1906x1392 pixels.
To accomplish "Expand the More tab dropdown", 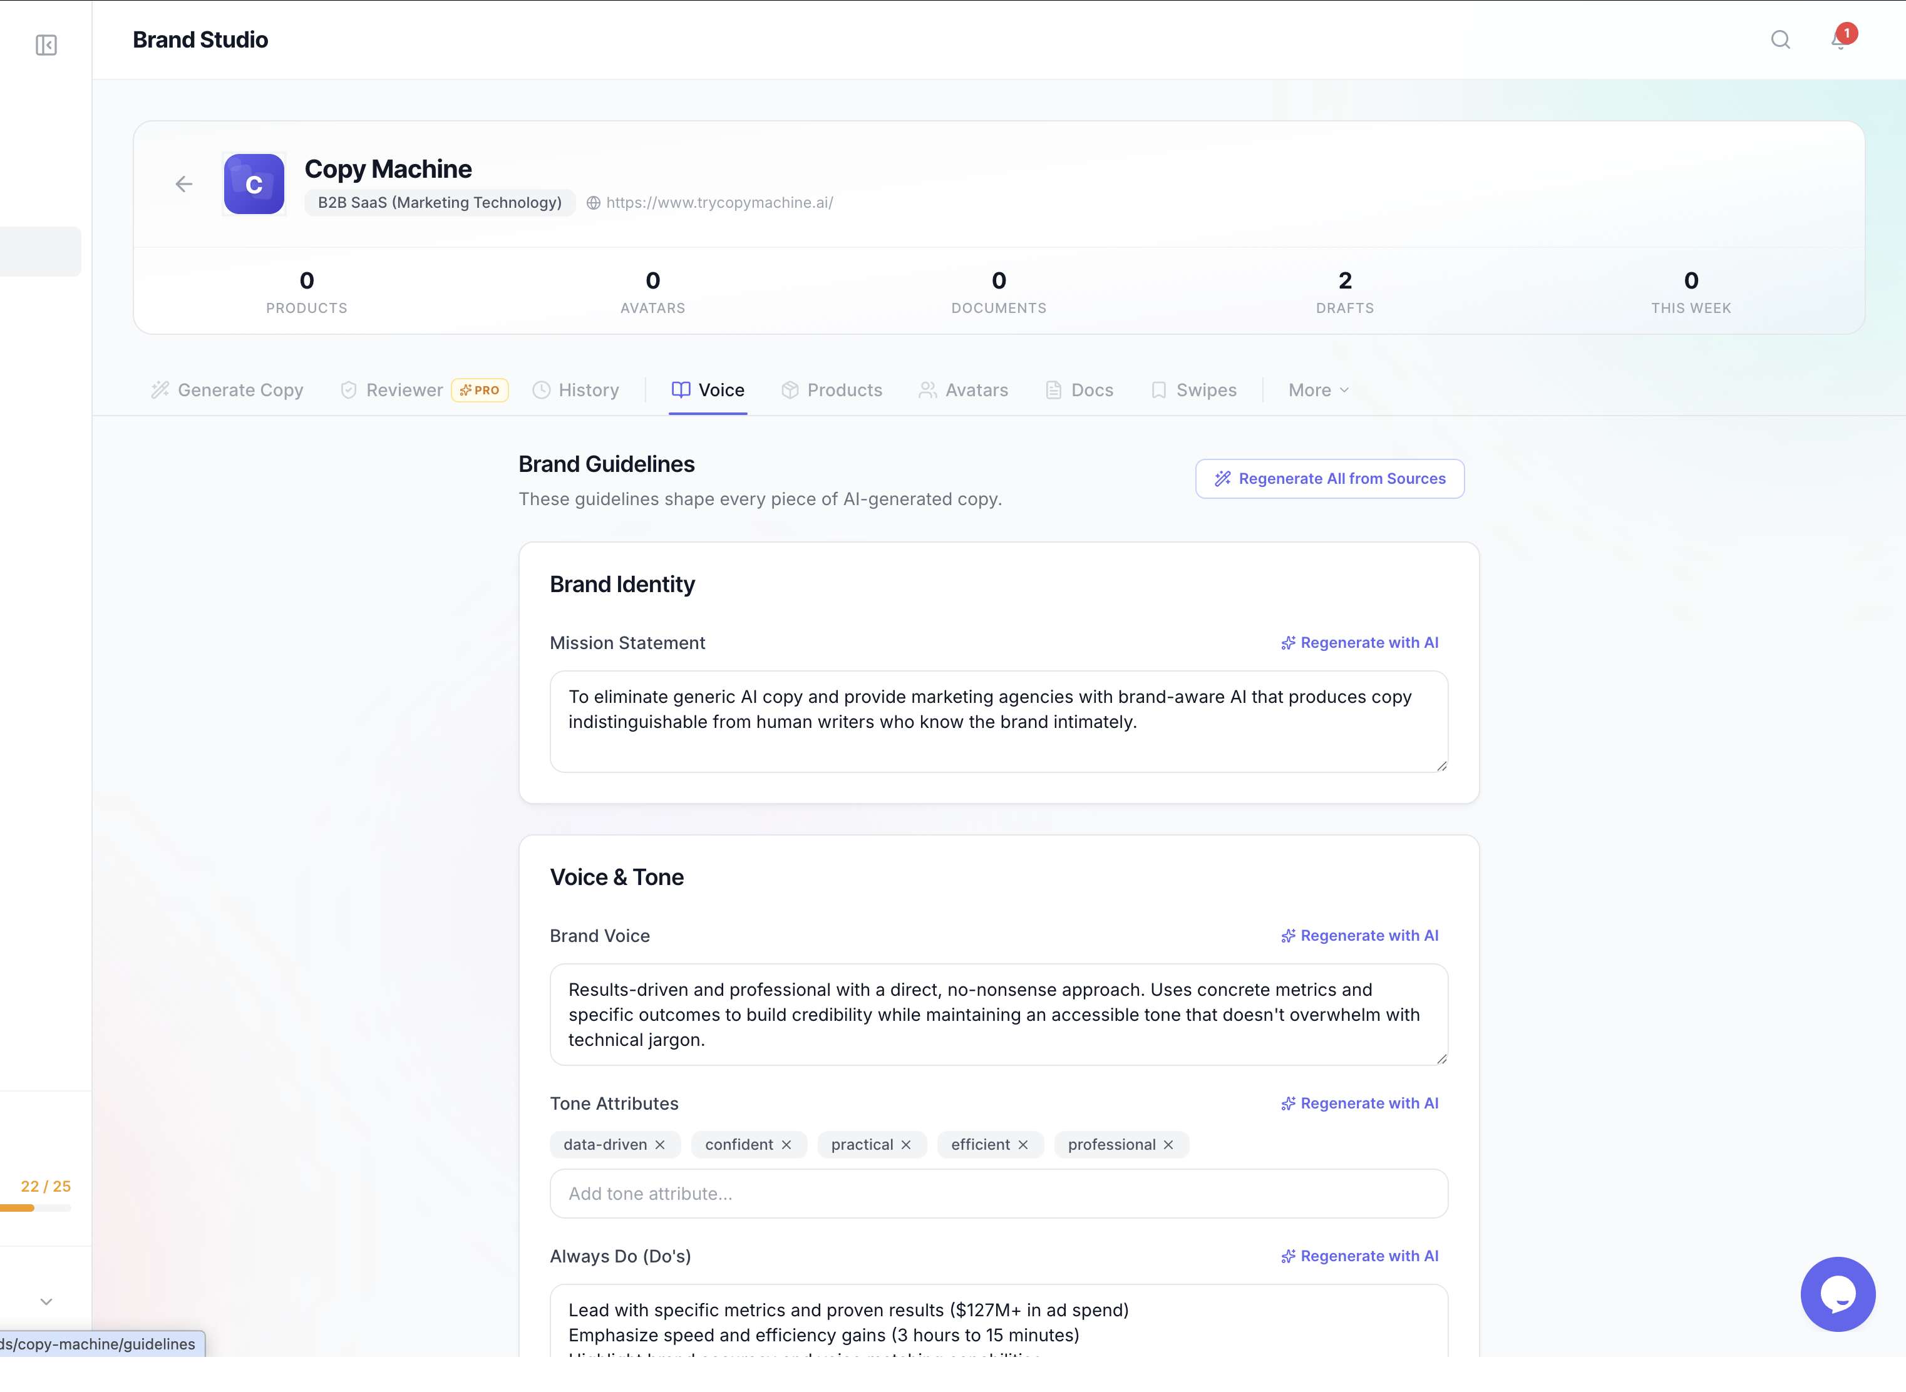I will click(x=1319, y=390).
